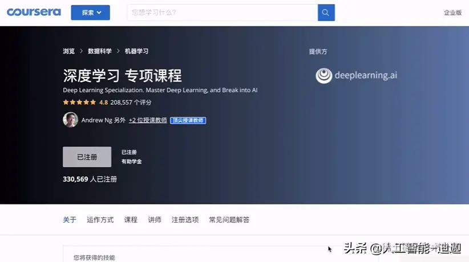Go to 机器学习 breadcrumb
This screenshot has width=469, height=262.
[x=136, y=51]
